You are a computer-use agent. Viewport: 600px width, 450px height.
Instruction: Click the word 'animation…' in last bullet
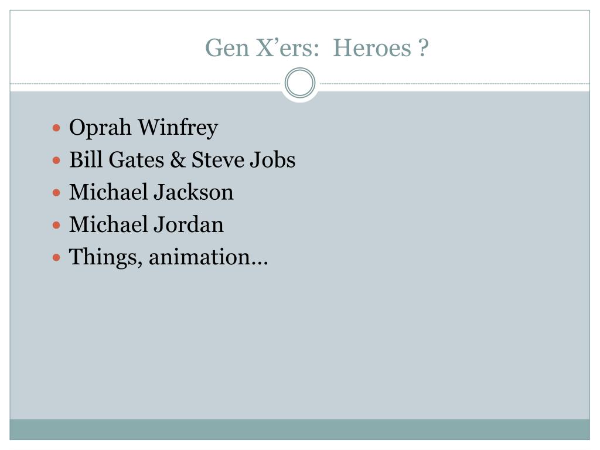pos(208,257)
